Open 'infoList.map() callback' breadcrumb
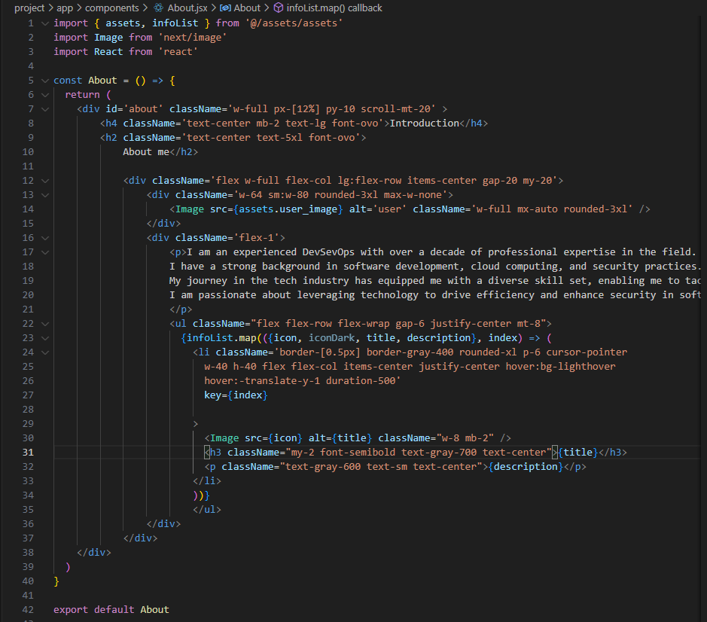The height and width of the screenshot is (622, 707). click(334, 8)
